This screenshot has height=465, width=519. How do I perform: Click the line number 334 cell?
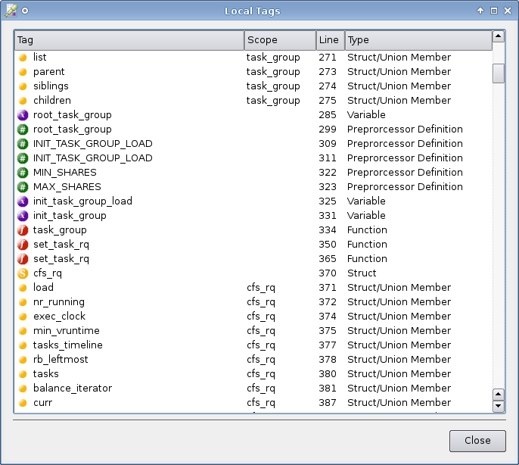[328, 230]
